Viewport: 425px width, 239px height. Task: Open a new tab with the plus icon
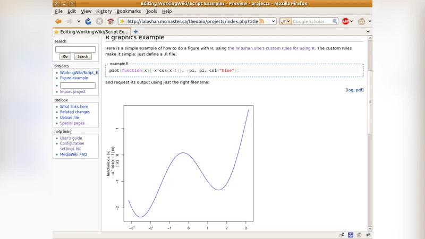click(135, 32)
